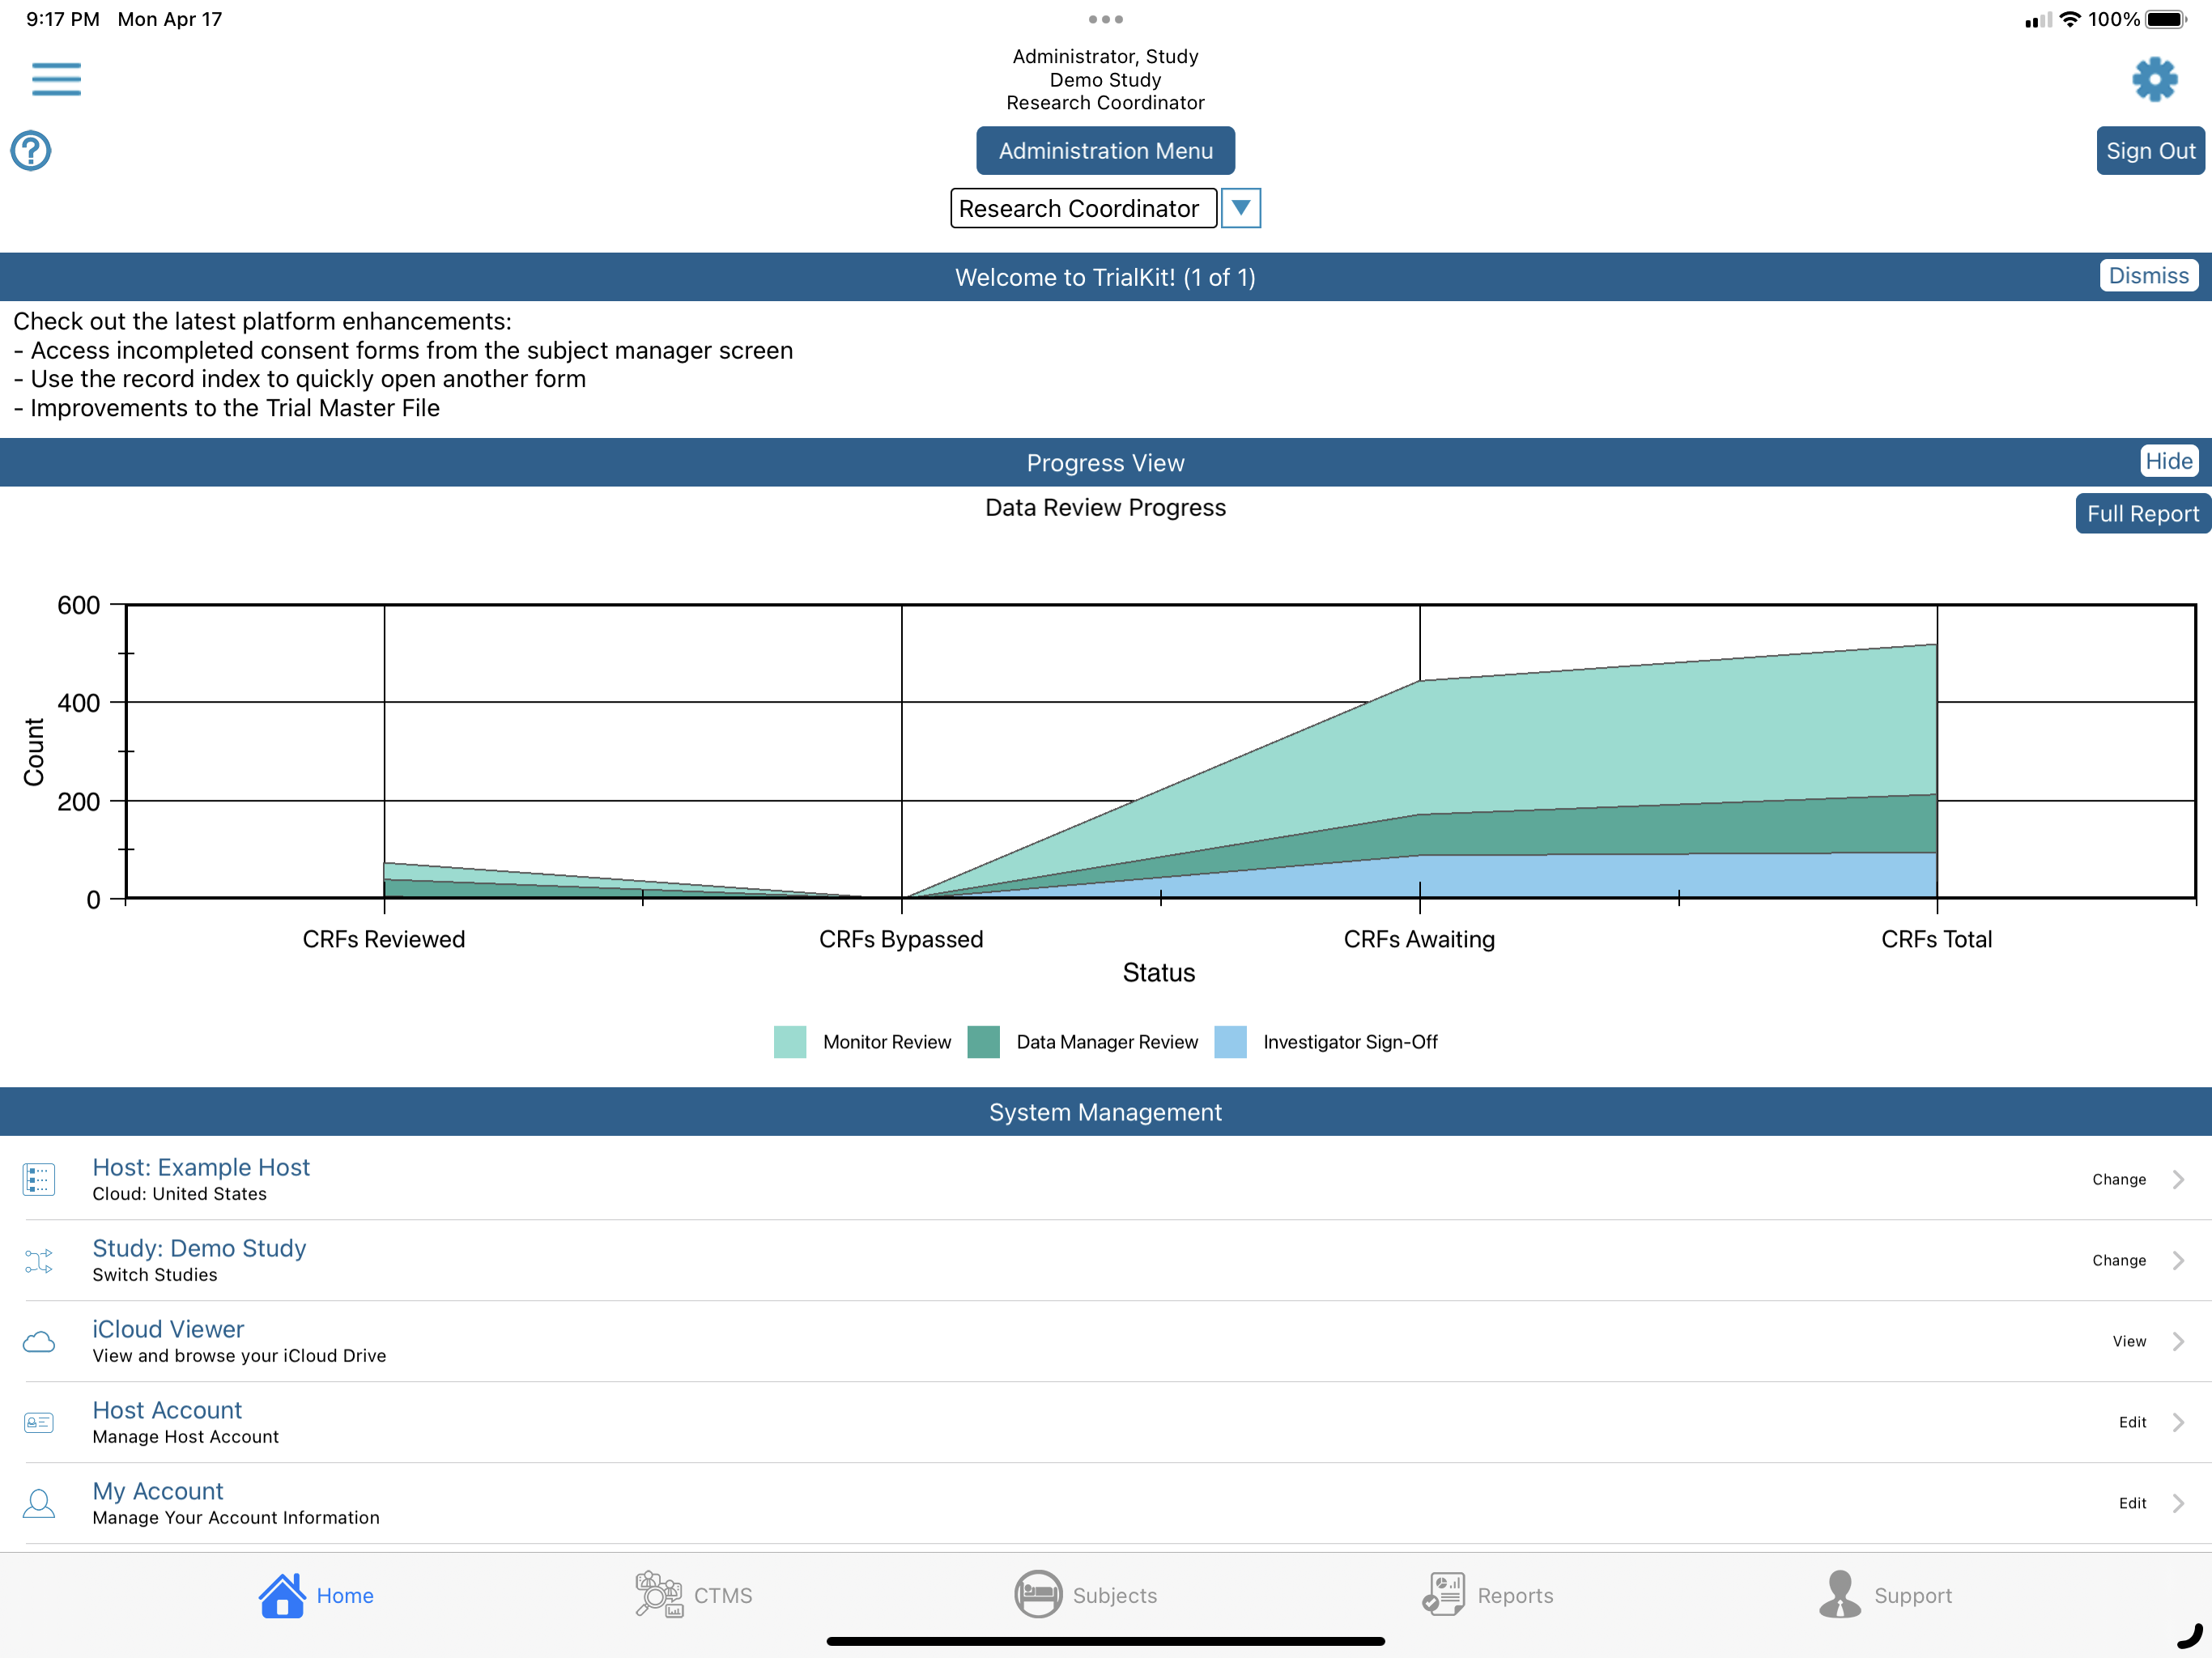
Task: Expand the Study Change chevron
Action: click(2177, 1261)
